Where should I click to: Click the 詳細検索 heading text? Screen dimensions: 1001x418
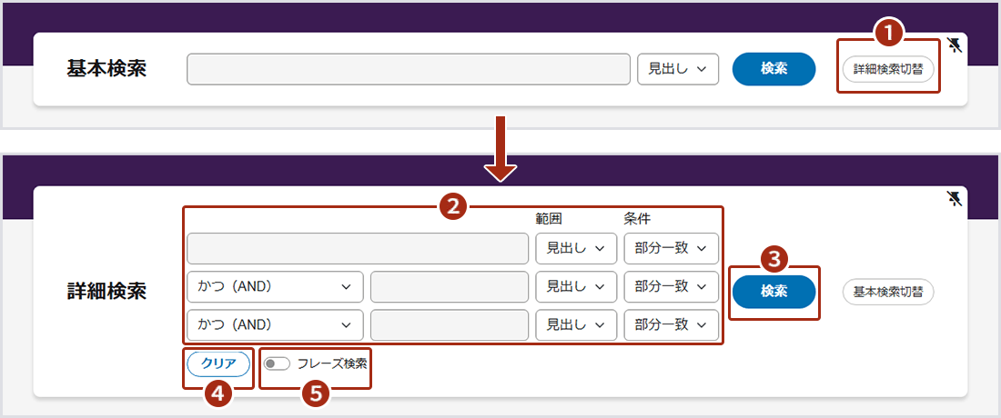(x=106, y=292)
